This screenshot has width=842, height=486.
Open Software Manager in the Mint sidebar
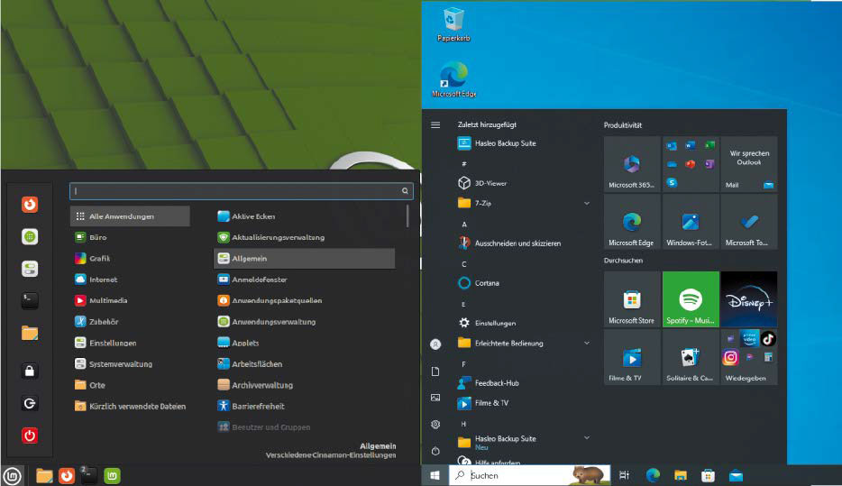click(x=30, y=236)
